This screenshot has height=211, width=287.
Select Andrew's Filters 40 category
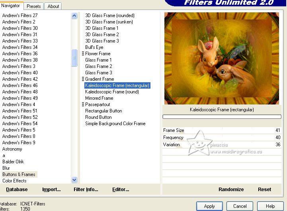click(20, 73)
